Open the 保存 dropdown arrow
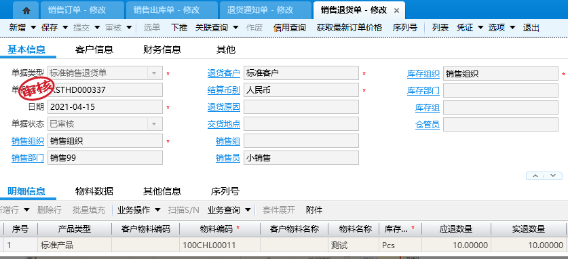This screenshot has height=259, width=568. [x=65, y=28]
